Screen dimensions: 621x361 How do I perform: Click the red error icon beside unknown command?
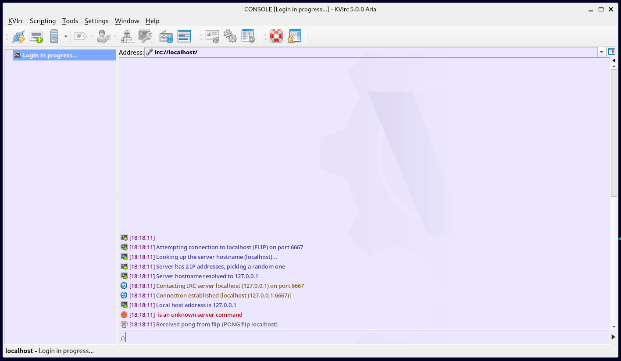click(x=124, y=315)
